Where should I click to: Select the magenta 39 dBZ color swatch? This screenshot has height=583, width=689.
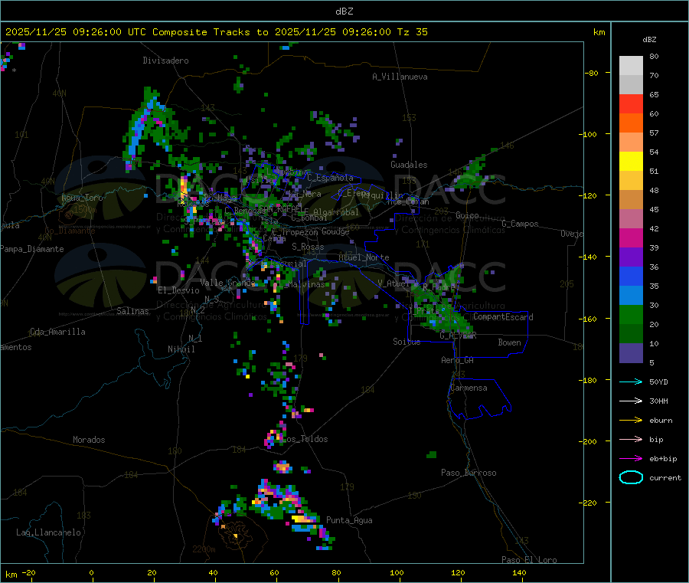[x=631, y=237]
